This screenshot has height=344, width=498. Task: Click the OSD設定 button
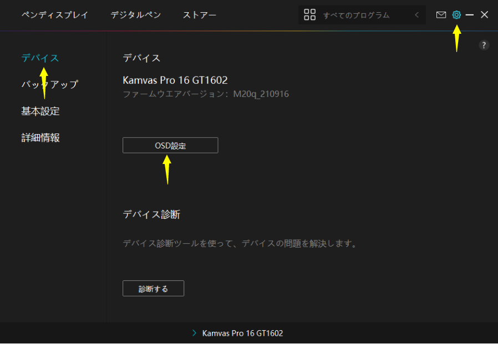170,145
